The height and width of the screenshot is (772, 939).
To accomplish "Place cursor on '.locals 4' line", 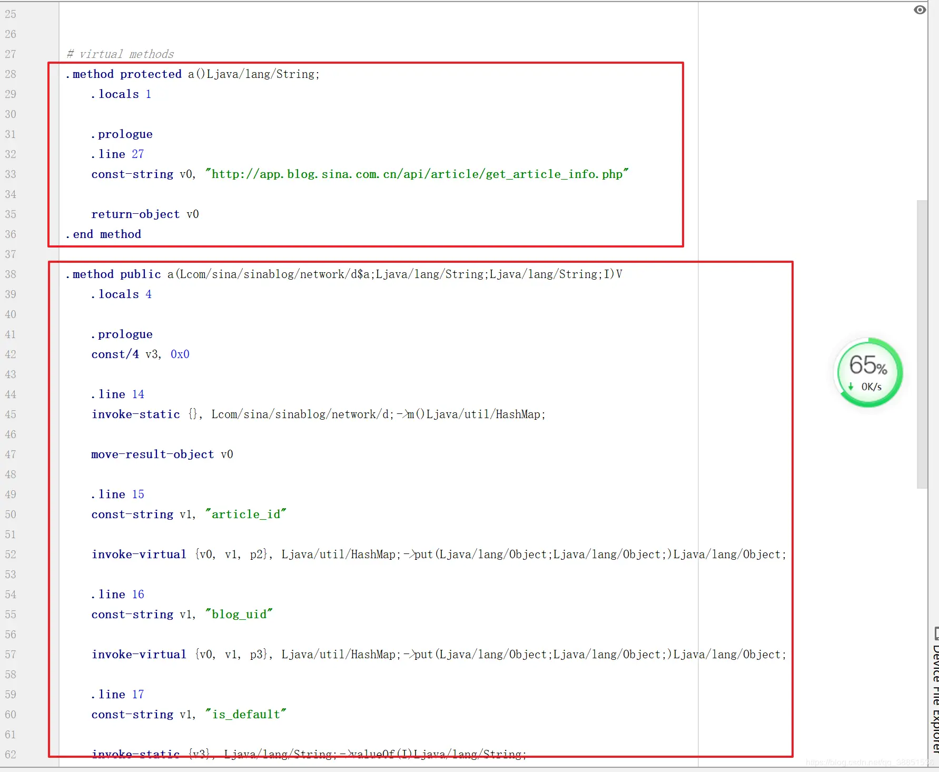I will [121, 294].
